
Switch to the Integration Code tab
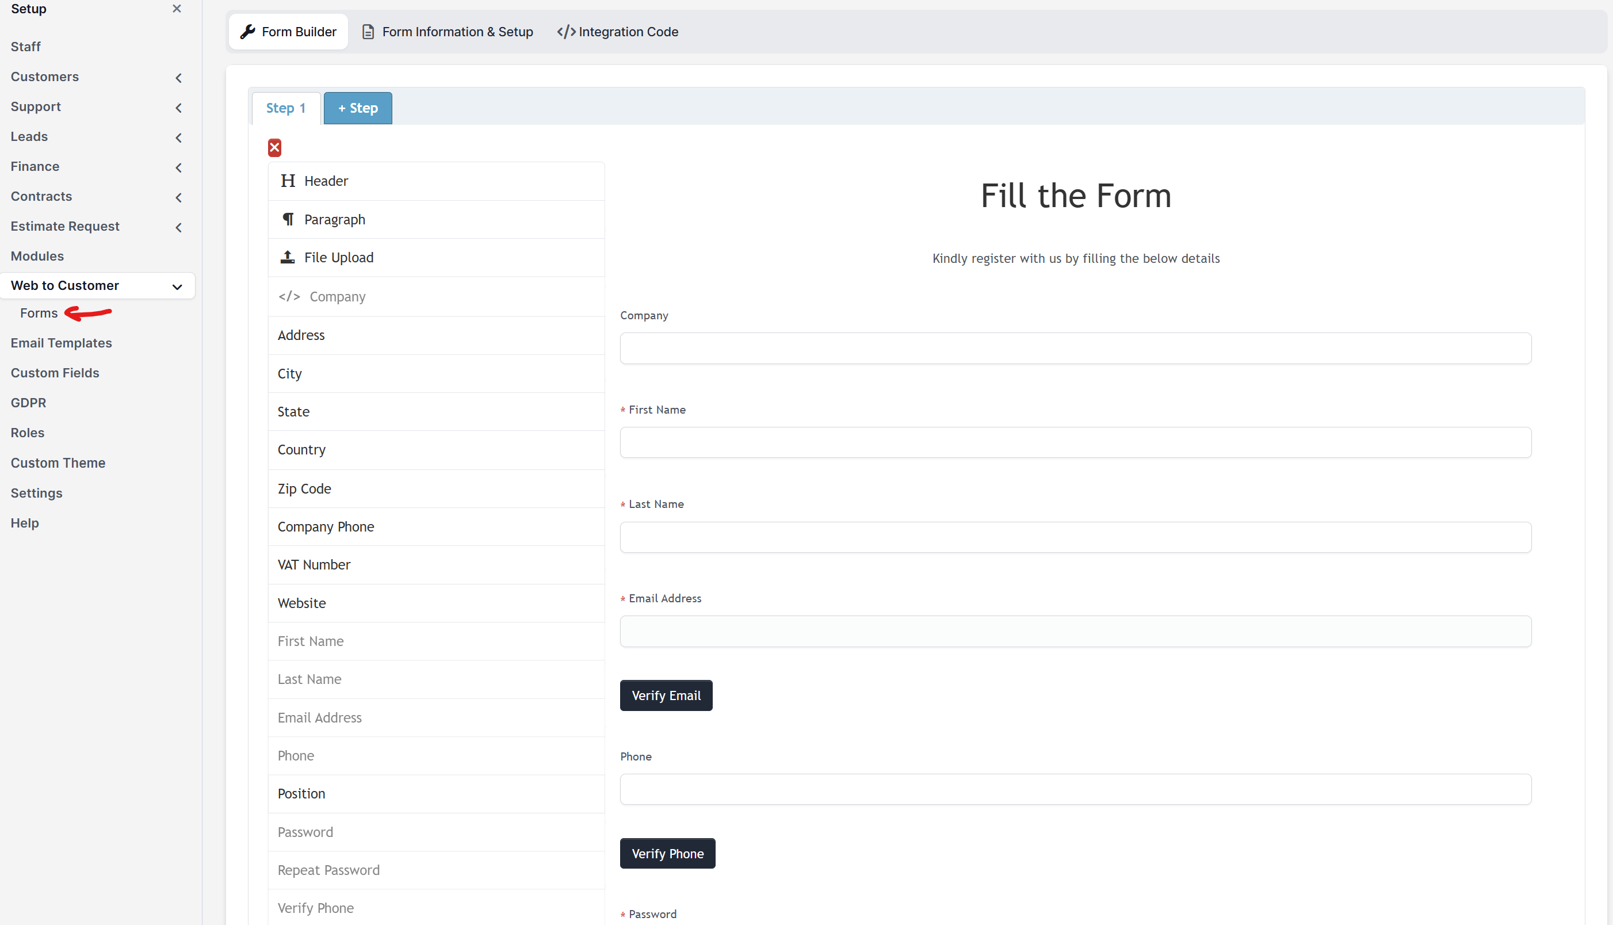click(616, 31)
